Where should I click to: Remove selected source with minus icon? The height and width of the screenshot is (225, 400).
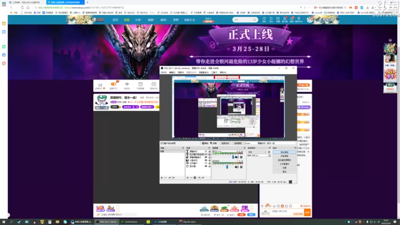[x=191, y=177]
